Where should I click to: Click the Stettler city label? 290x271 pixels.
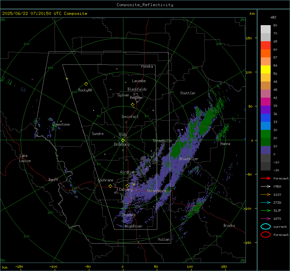pos(188,93)
